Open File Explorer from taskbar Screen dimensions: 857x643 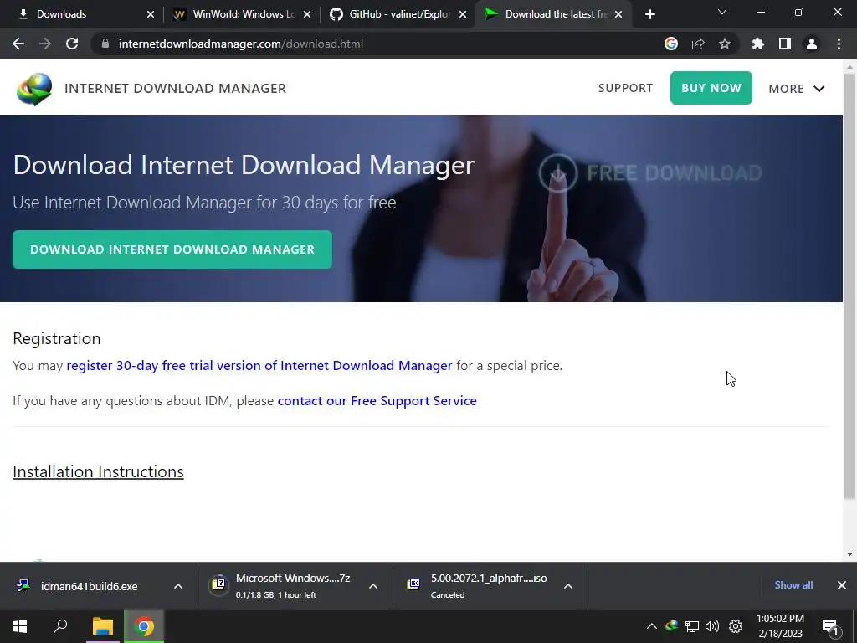103,626
